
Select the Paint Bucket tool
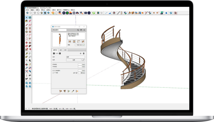coord(27,21)
